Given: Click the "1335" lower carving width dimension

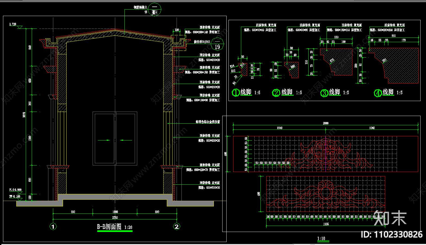Looking at the screenshot, I should (326, 224).
